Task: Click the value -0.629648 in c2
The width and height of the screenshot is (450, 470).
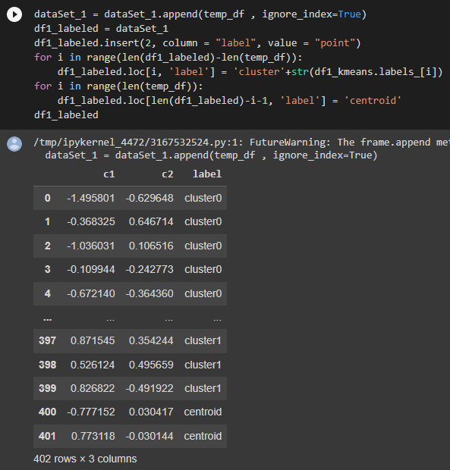Action: pyautogui.click(x=149, y=198)
